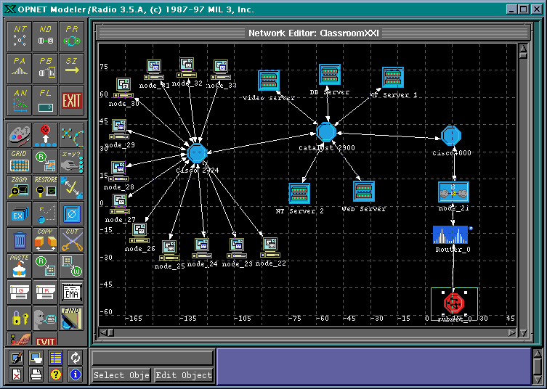Click the Select Object mouse hint button
Image resolution: width=547 pixels, height=389 pixels.
[x=121, y=375]
